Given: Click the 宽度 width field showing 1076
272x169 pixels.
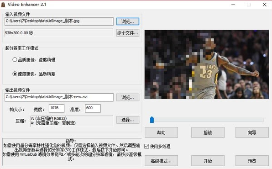Looking at the screenshot, I should pyautogui.click(x=57, y=108).
